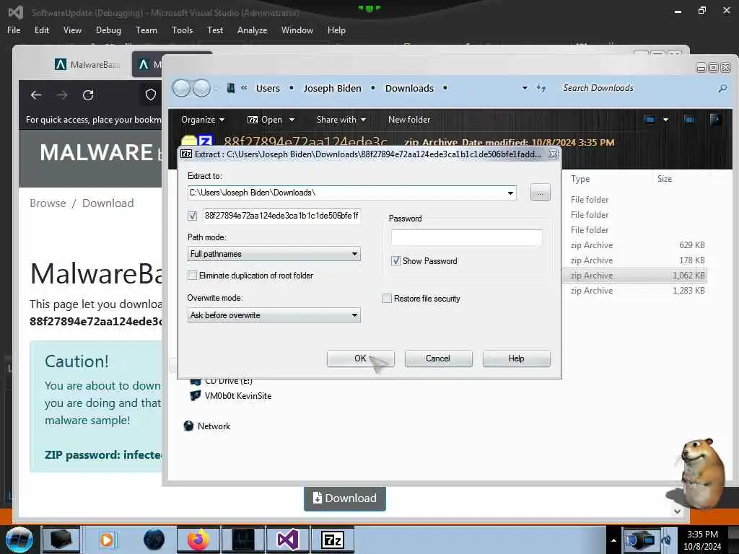
Task: Expand the Open button arrow
Action: pyautogui.click(x=292, y=120)
